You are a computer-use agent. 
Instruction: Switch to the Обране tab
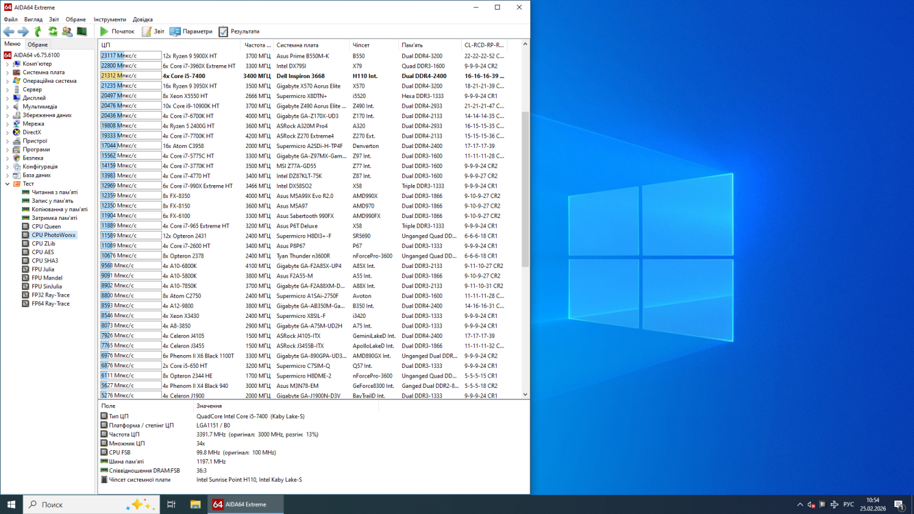coord(37,44)
